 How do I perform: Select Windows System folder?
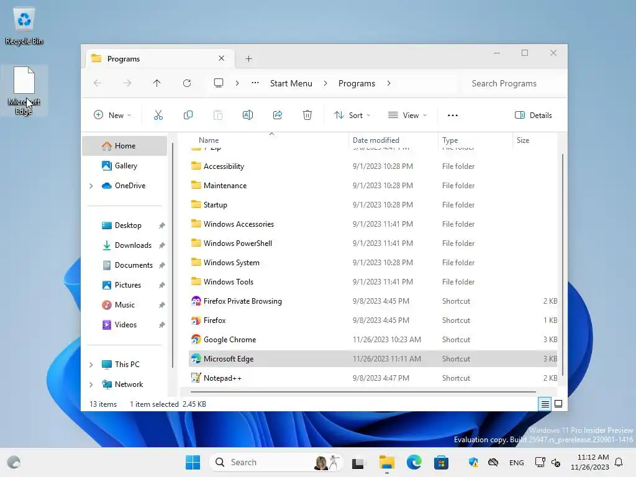(373, 263)
